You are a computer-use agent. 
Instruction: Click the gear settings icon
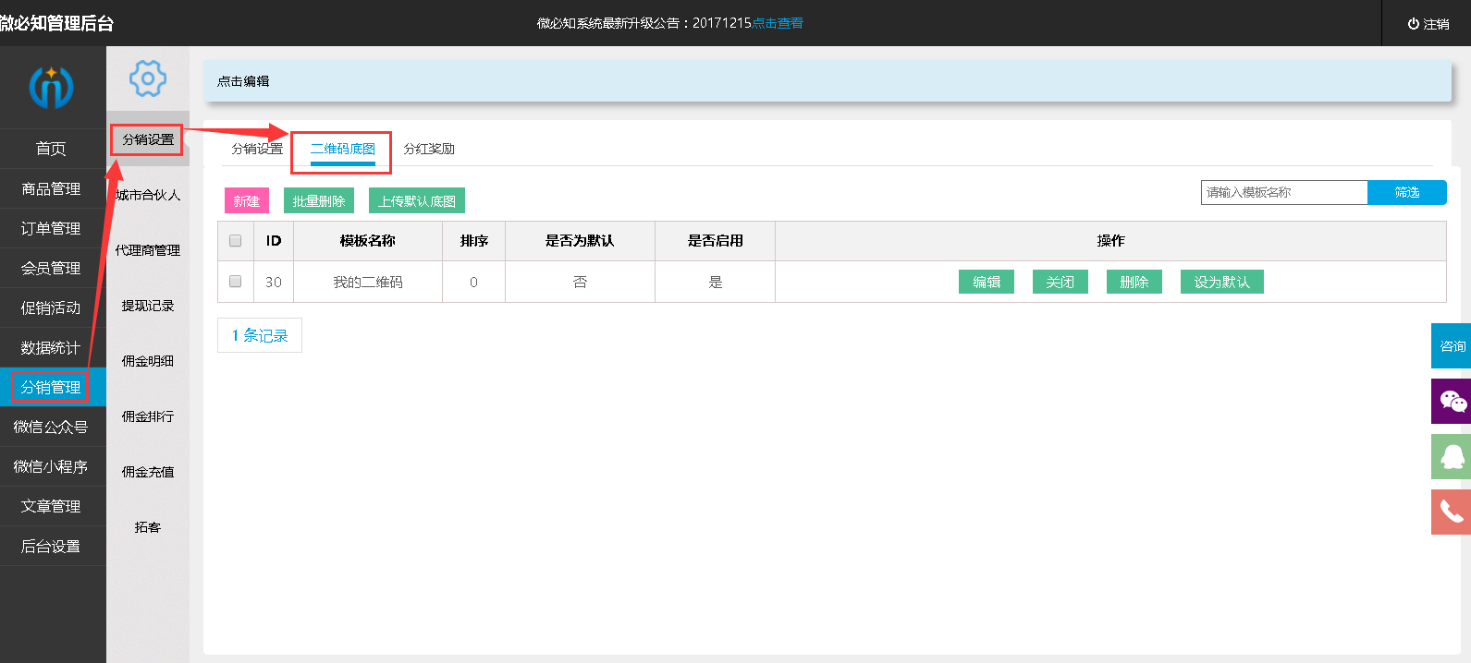pos(148,78)
